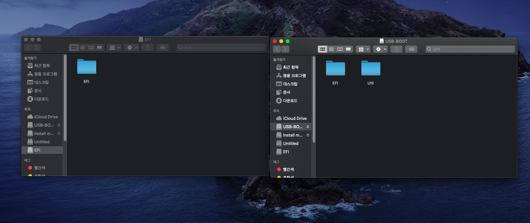Open gear action menu in EFI window
The width and height of the screenshot is (530, 223).
[x=132, y=48]
